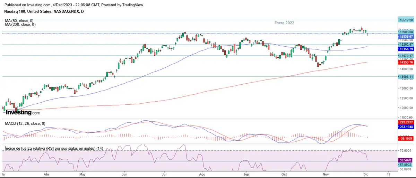416x178 pixels.
Task: Select the MA (200, close, 0) legend
Action: pos(20,25)
